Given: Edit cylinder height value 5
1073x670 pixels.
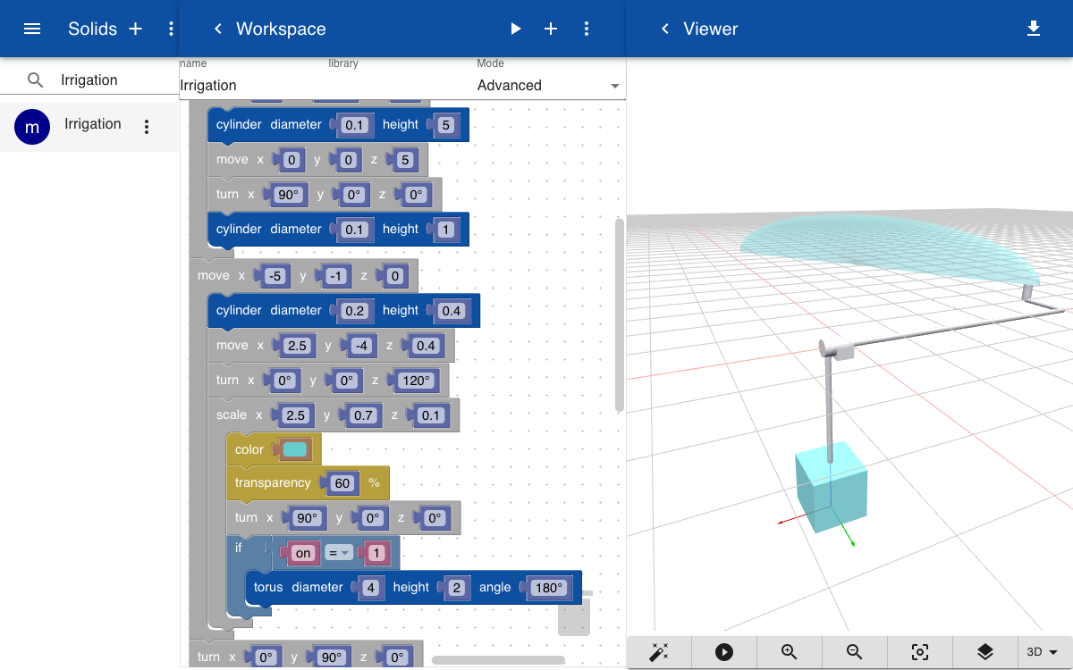Looking at the screenshot, I should tap(445, 125).
